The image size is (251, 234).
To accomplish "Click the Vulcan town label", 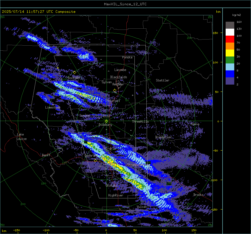I will click(x=142, y=207).
